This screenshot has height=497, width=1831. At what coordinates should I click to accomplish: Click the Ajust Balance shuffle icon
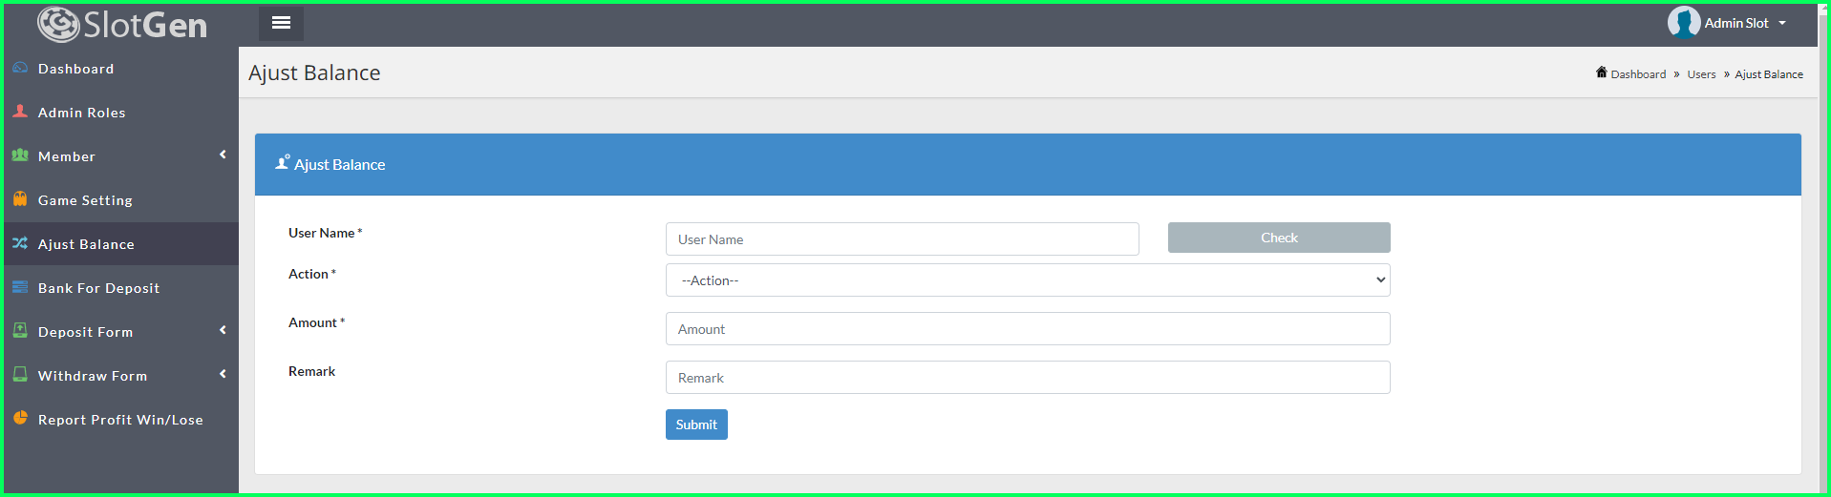(20, 243)
